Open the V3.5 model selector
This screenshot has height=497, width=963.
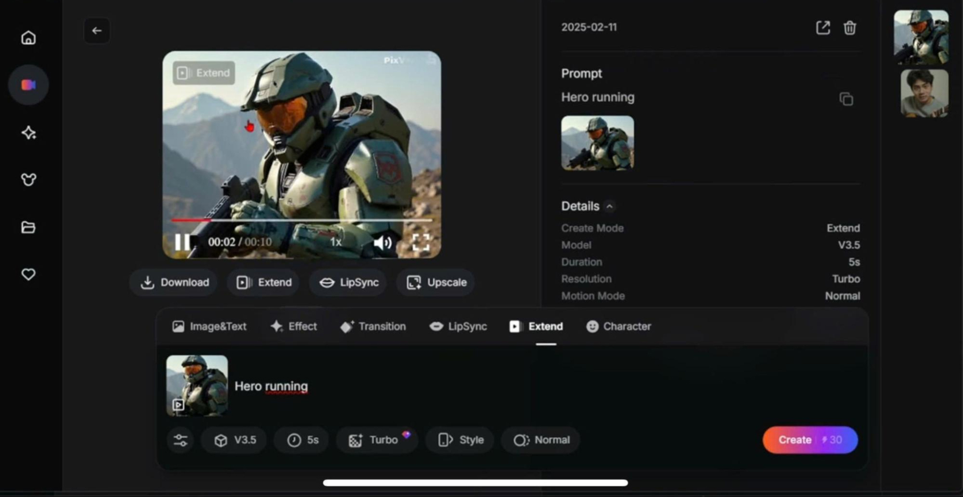(234, 440)
